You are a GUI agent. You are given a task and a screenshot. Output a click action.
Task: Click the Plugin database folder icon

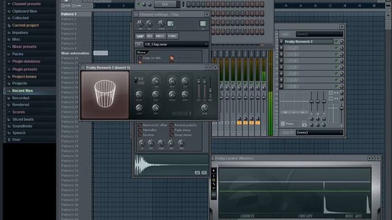[9, 61]
